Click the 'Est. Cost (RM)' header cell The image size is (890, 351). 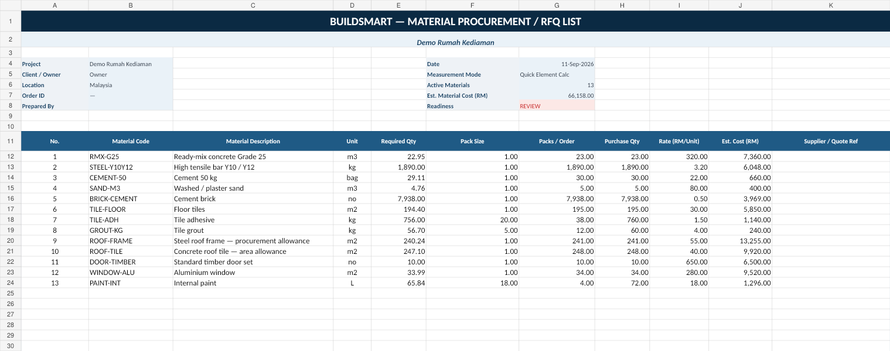(x=741, y=141)
